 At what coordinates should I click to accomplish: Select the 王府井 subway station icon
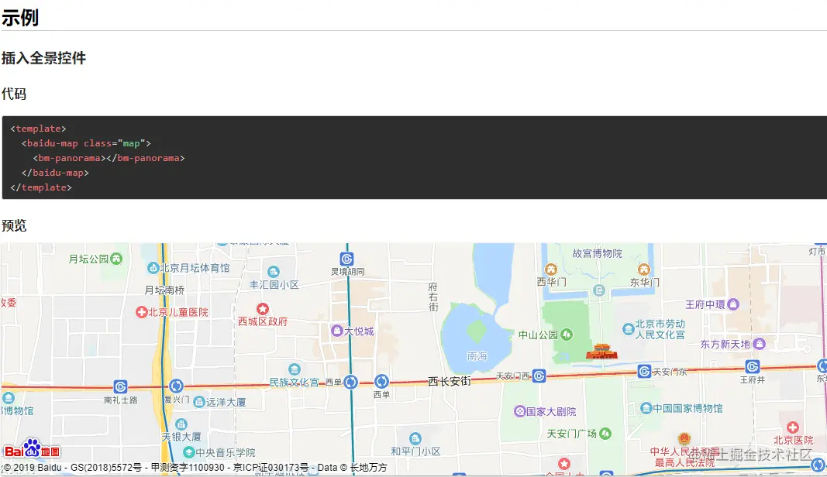[x=753, y=366]
